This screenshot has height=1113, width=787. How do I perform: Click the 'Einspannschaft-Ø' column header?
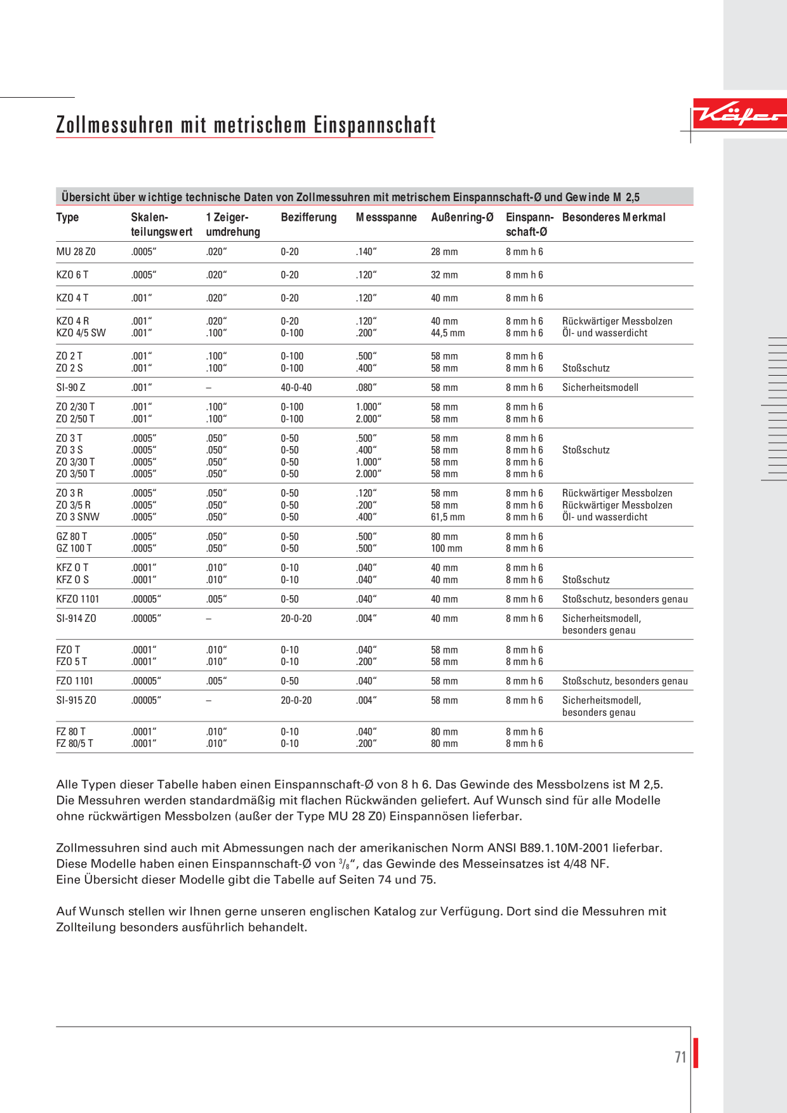click(529, 225)
